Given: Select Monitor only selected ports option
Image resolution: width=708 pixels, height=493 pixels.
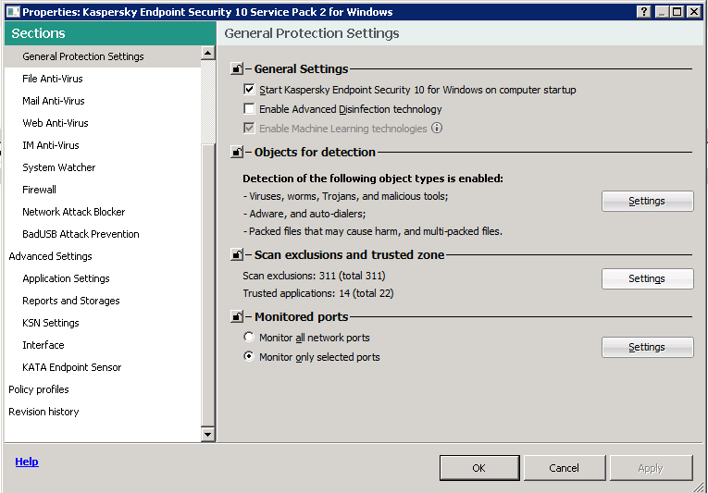Looking at the screenshot, I should coord(249,357).
